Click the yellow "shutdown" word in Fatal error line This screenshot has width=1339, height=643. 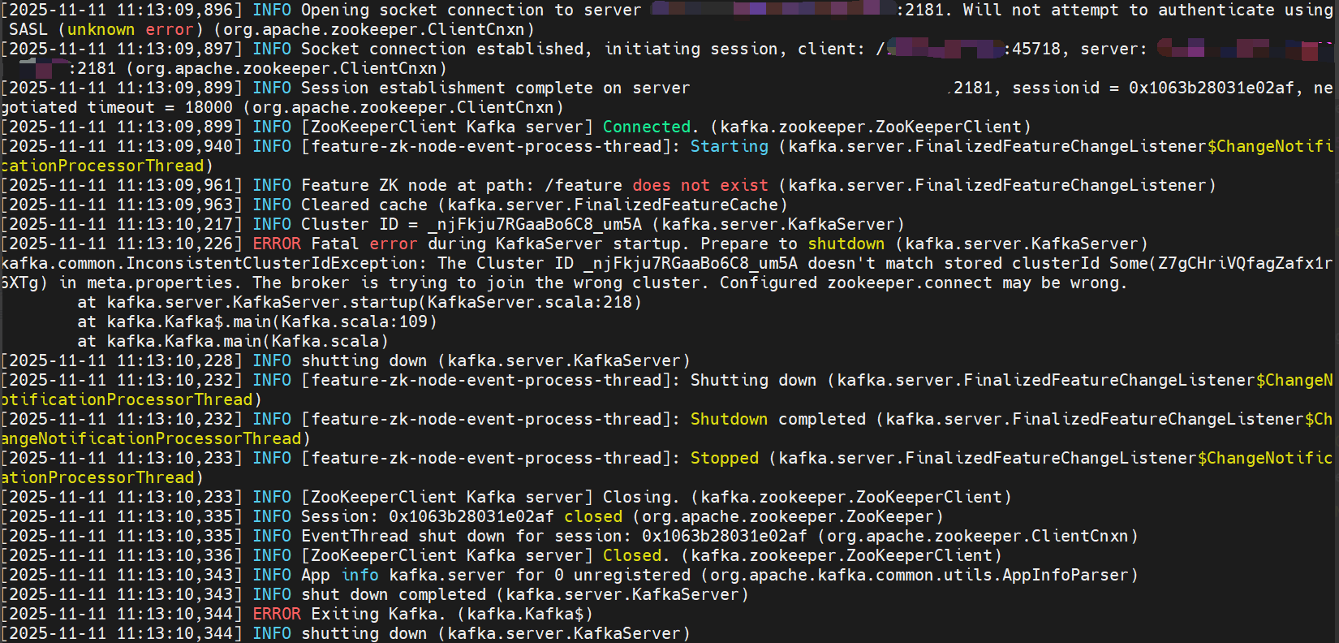(x=846, y=244)
